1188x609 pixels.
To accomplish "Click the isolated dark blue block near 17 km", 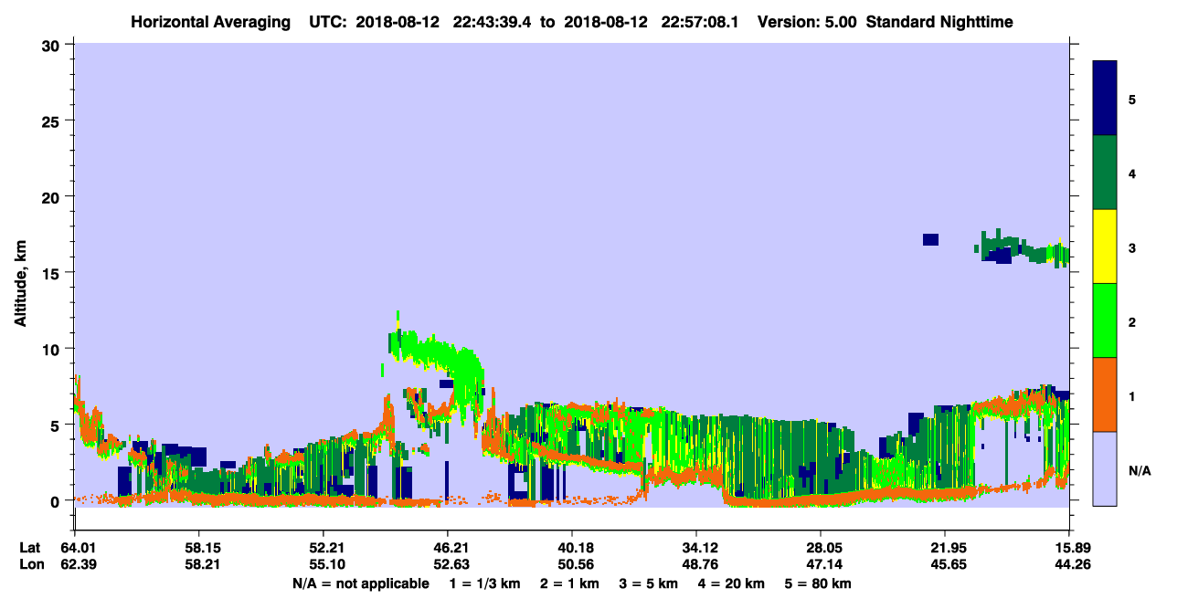I will click(x=930, y=239).
